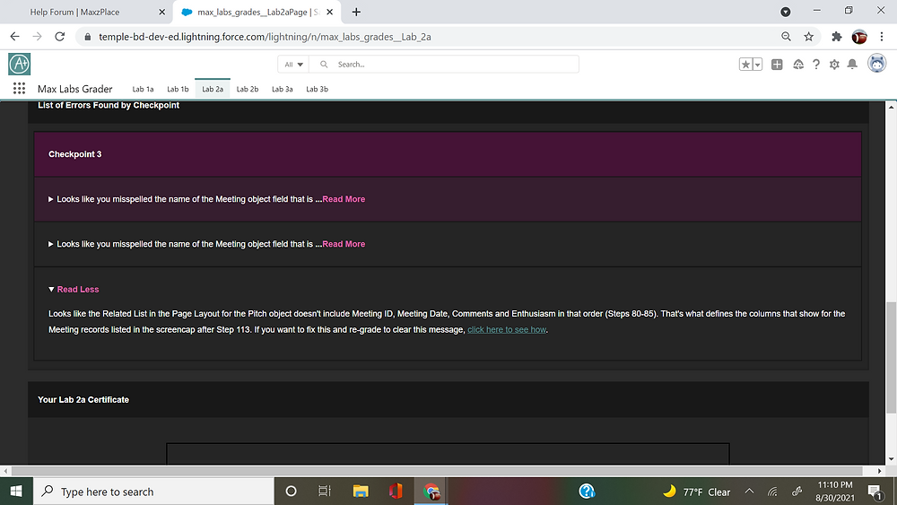Open the browser zoom magnifier icon
This screenshot has width=897, height=505.
pos(786,37)
